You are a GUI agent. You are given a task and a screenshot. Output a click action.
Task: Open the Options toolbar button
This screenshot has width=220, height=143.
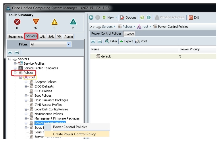(x=128, y=17)
